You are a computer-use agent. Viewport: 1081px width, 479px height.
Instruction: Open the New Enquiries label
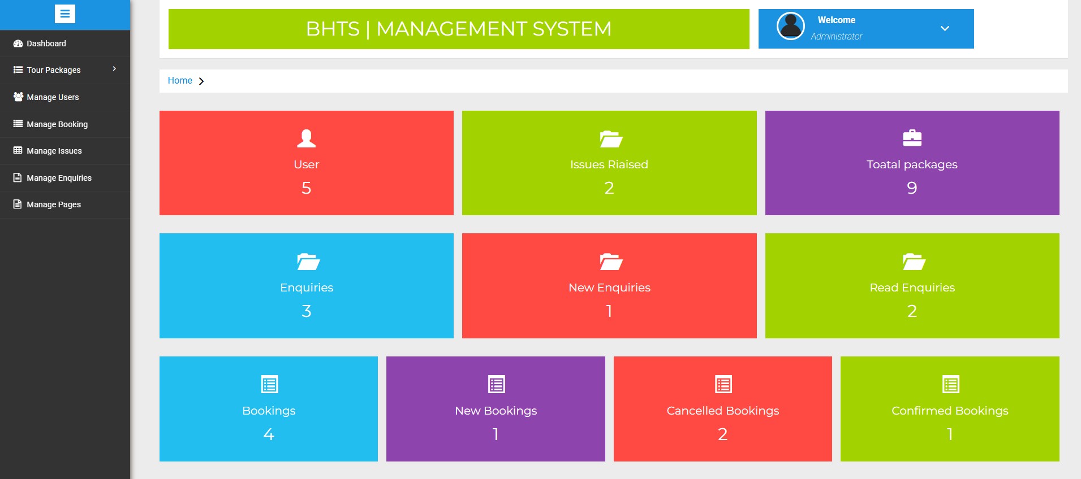coord(609,288)
